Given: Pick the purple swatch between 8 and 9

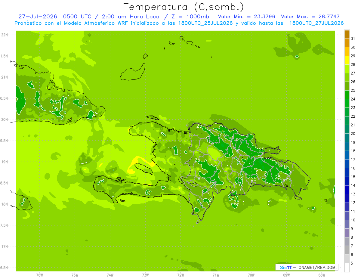Looking at the screenshot, I should coord(347,233).
